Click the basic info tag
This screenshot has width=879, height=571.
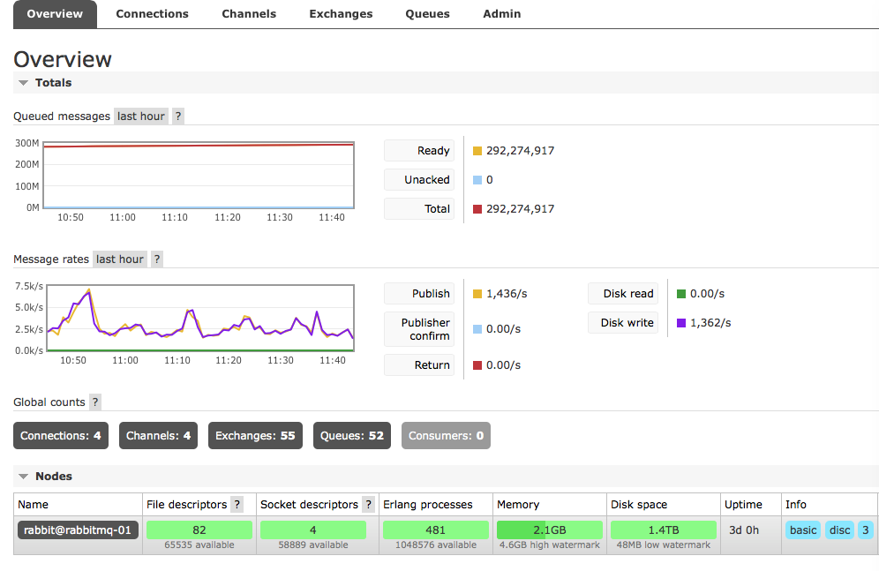pos(803,530)
